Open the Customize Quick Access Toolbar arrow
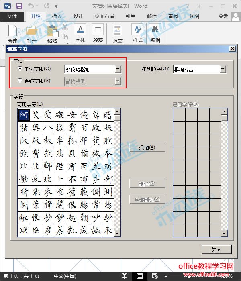This screenshot has width=241, height=281. tap(57, 6)
